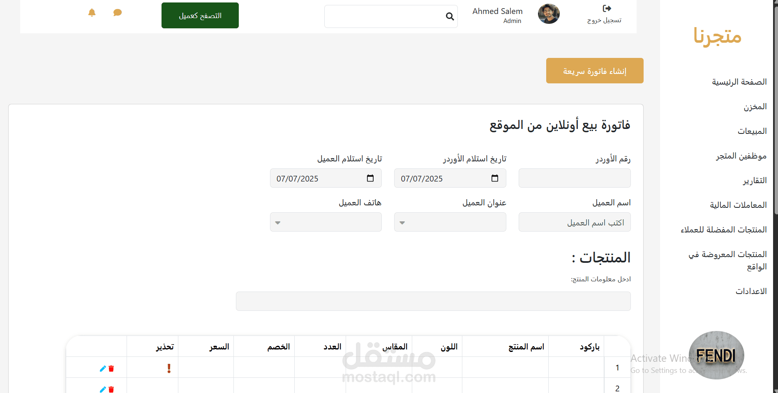
Task: Open موظفين المتجر in the sidebar
Action: (741, 156)
